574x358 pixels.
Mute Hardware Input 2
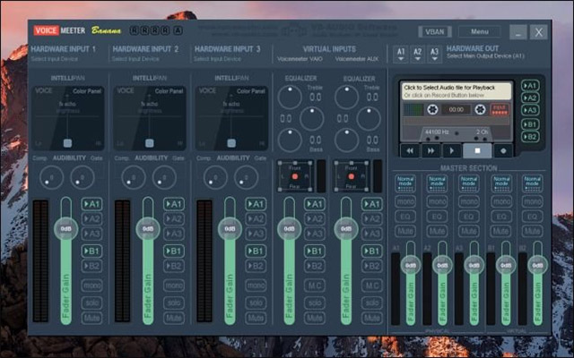174,318
